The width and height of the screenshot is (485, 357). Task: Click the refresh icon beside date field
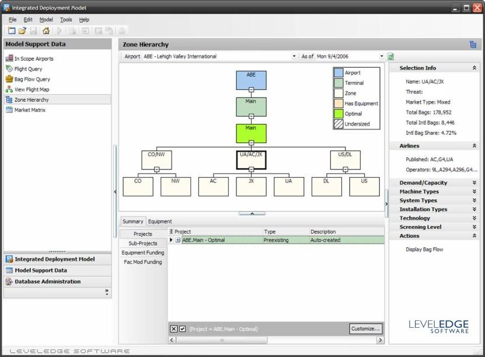[391, 57]
